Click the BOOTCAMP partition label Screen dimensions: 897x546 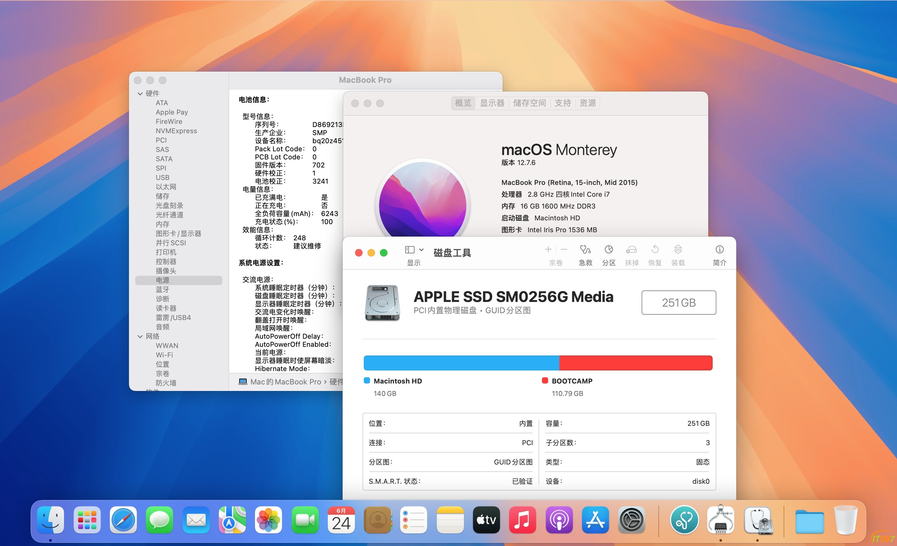click(x=572, y=381)
